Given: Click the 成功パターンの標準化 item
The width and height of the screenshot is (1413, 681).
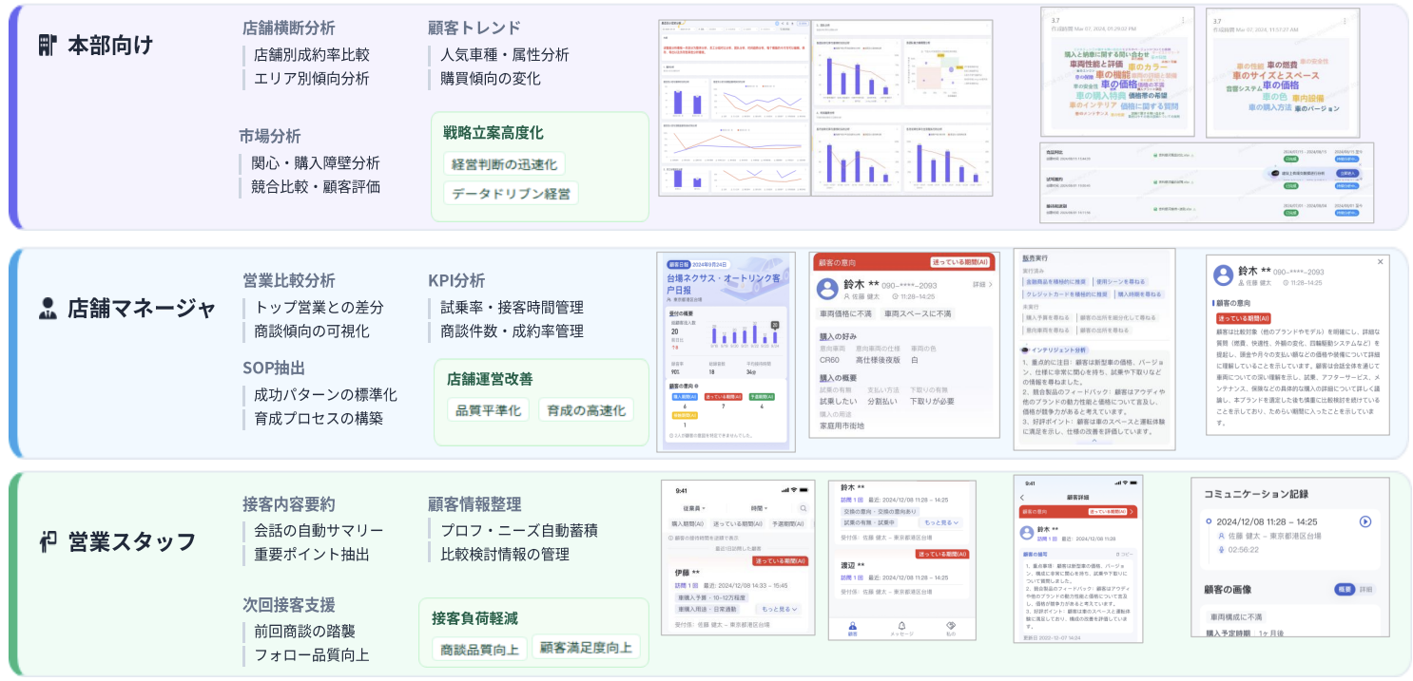Looking at the screenshot, I should pyautogui.click(x=325, y=394).
